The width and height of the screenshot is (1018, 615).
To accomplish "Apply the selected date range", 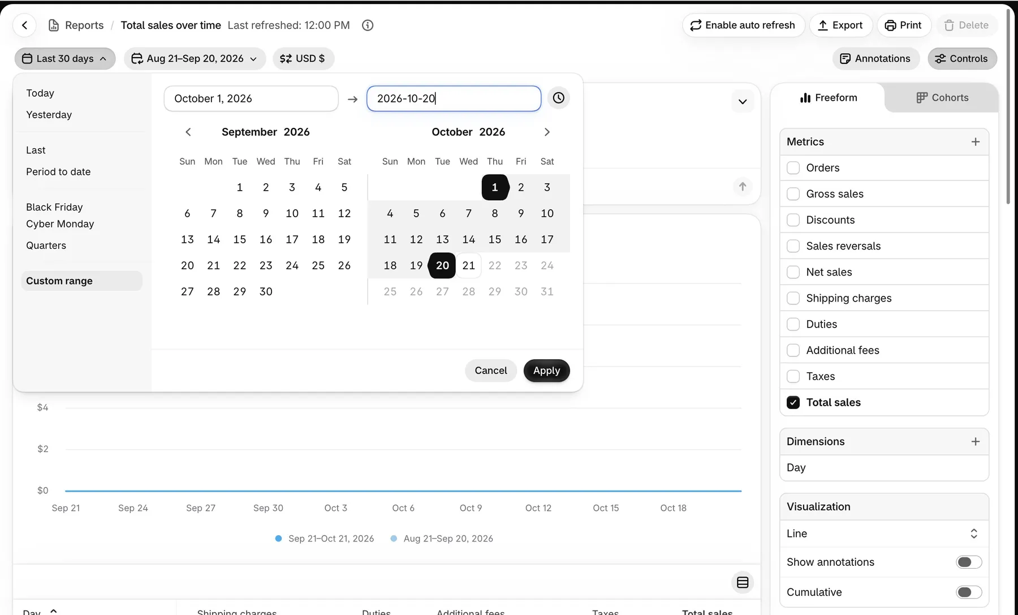I will click(546, 371).
